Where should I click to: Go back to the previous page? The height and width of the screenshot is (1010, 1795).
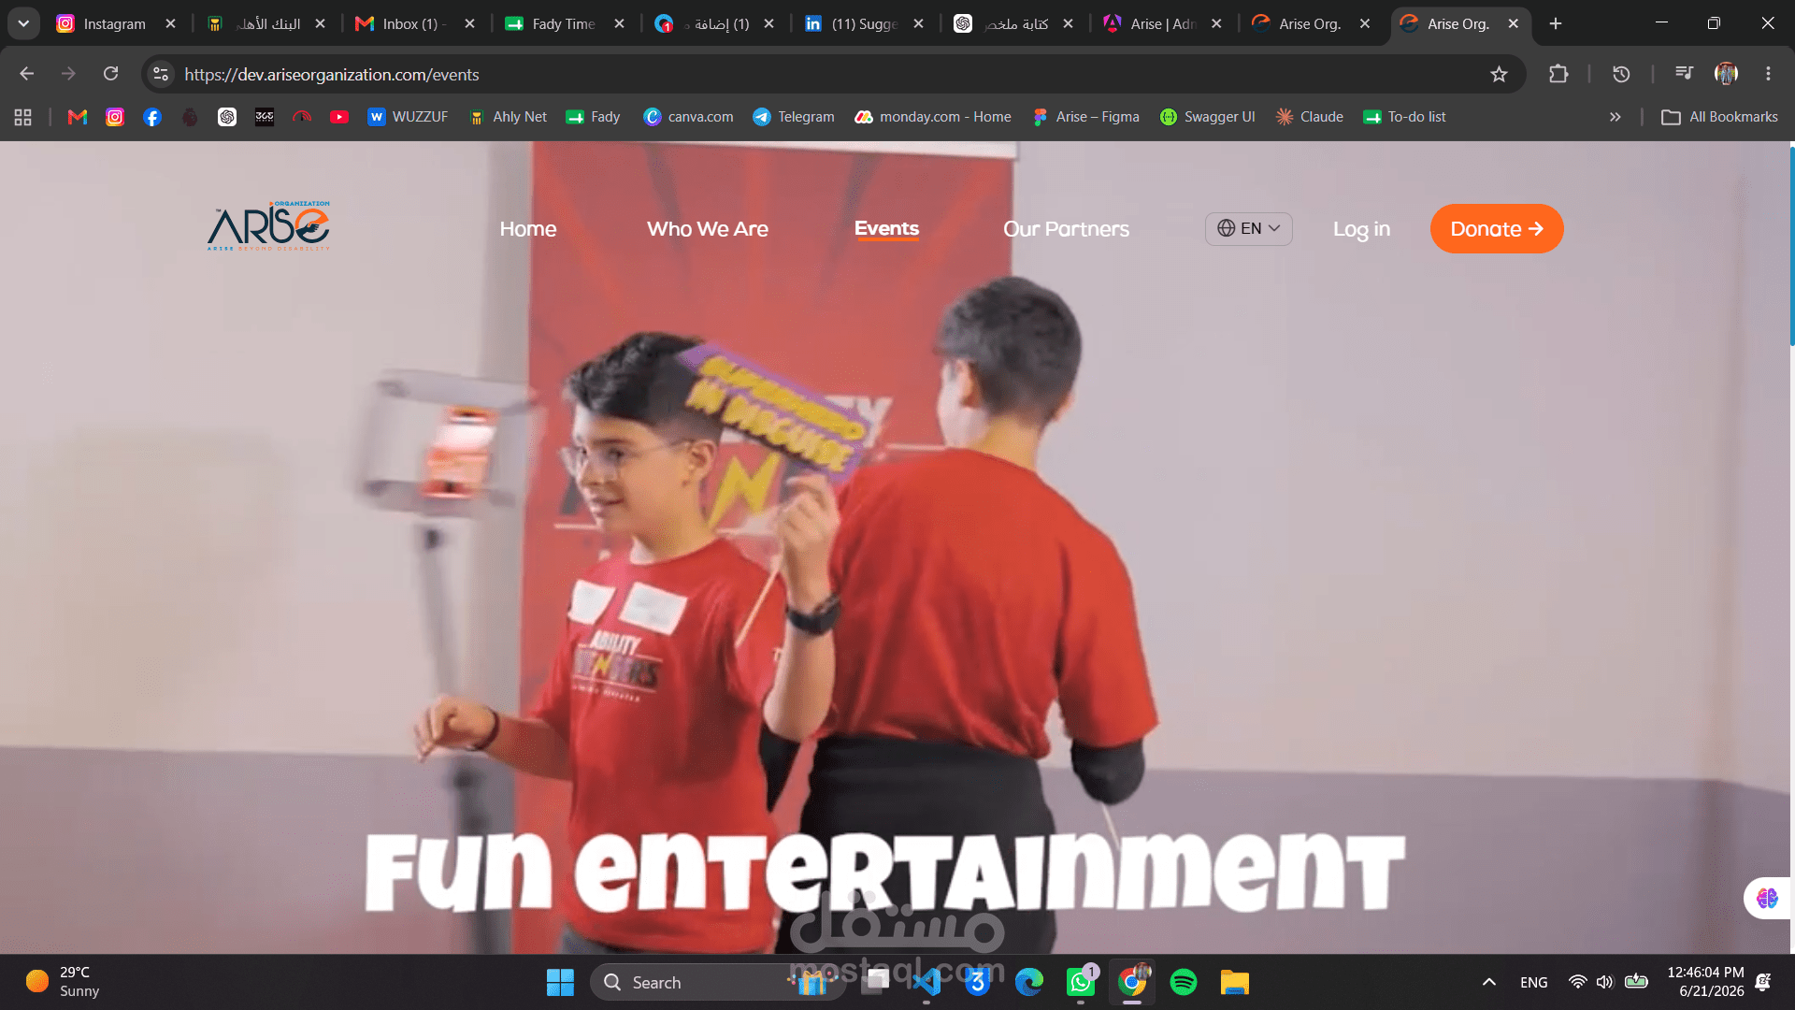26,74
